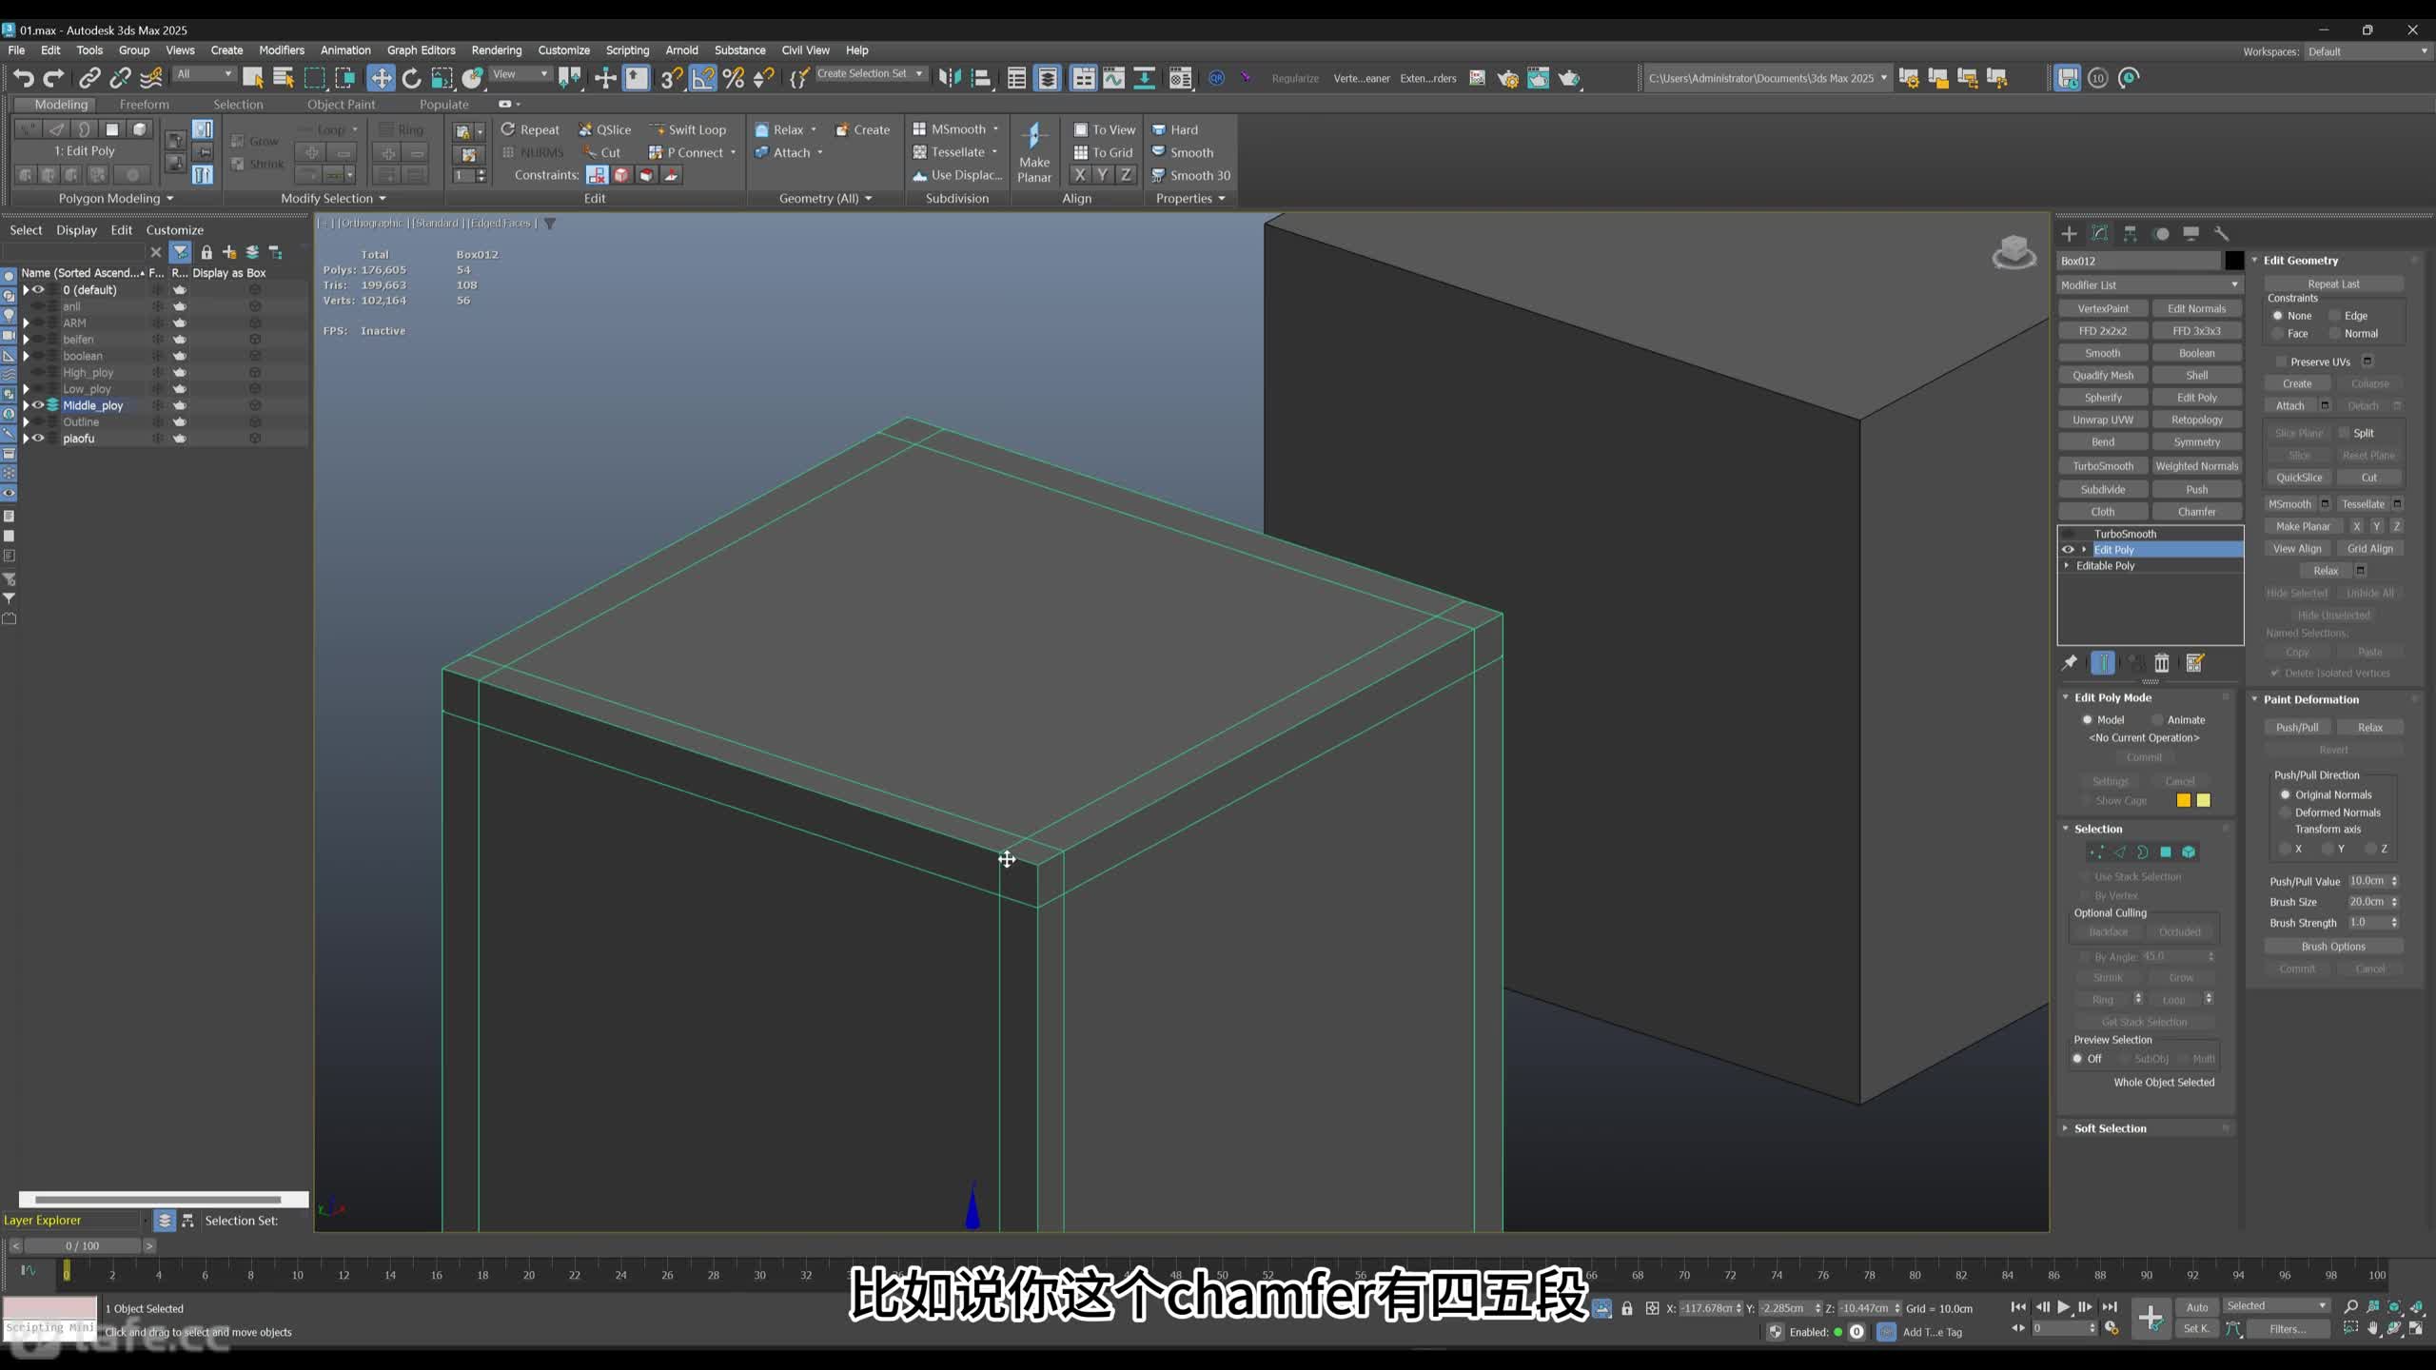
Task: Click Render Setup teapot icon
Action: 1508,78
